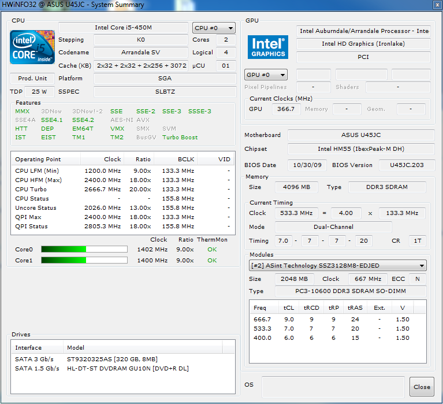This screenshot has width=443, height=404.
Task: Close the System Summary window
Action: click(x=437, y=5)
